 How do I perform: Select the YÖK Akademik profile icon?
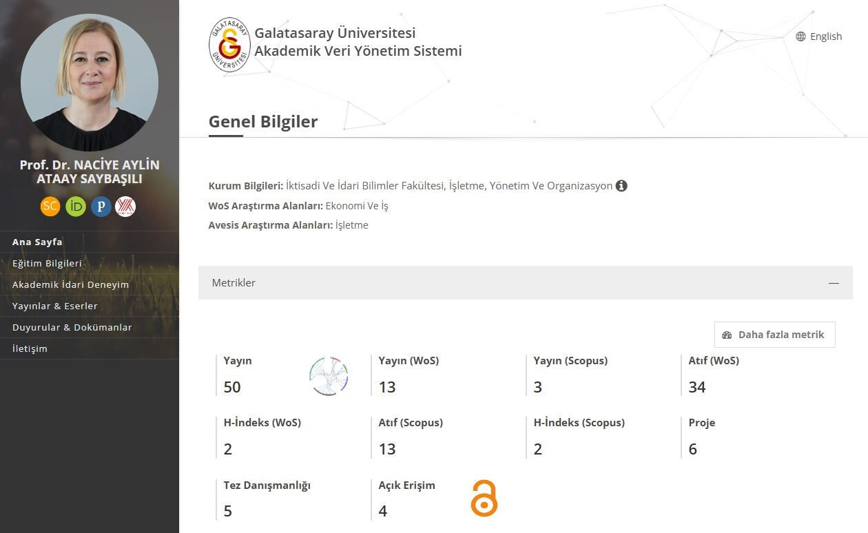(x=126, y=206)
